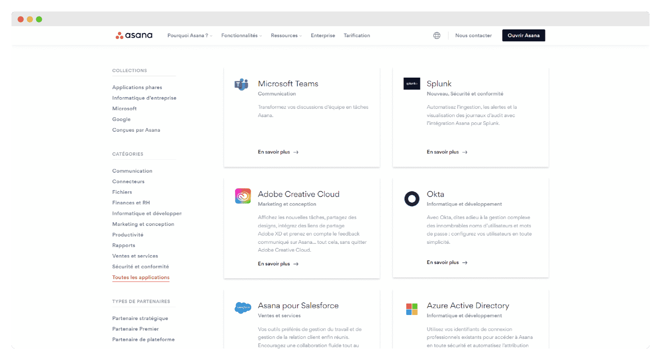The image size is (661, 360).
Task: Filter by Rapports category
Action: (123, 245)
